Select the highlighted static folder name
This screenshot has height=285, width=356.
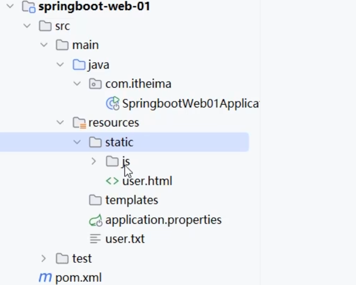119,142
